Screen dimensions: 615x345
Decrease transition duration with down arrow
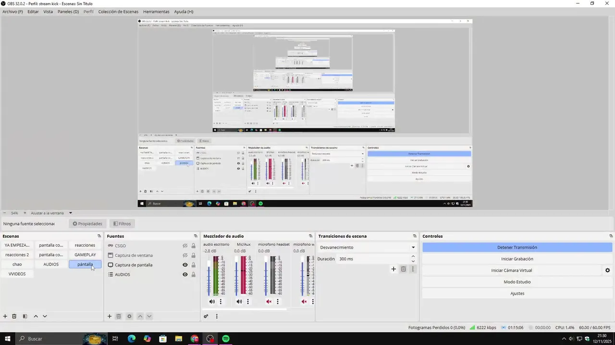pos(413,261)
